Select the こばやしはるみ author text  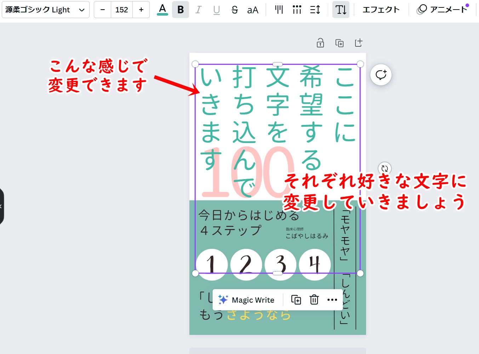coord(307,236)
